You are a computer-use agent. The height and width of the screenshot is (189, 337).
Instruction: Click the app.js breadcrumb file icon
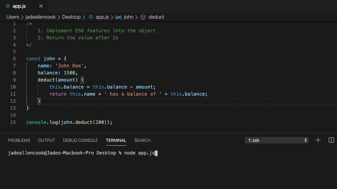[x=91, y=17]
